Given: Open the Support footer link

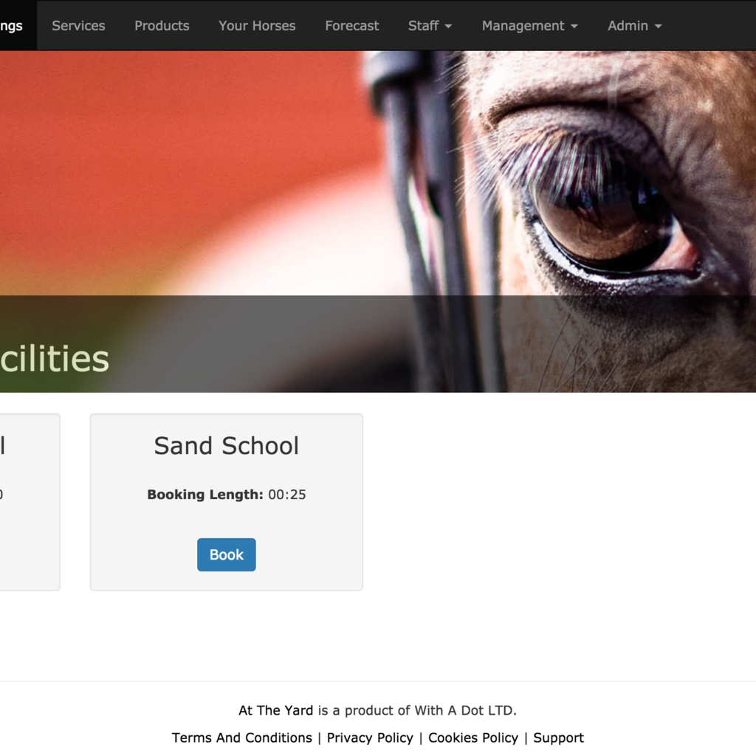Looking at the screenshot, I should coord(558,738).
